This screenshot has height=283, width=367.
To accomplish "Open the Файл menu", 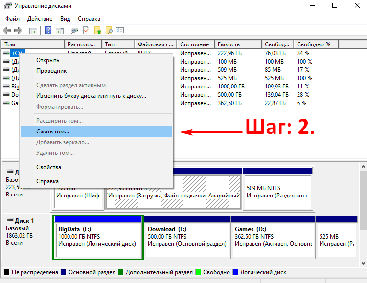I will point(12,19).
